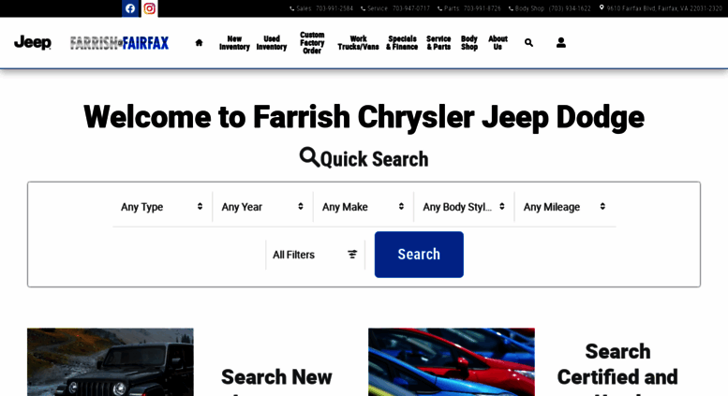Screen dimensions: 728x396
Task: Click Search Certified and Used heading
Action: [617, 368]
